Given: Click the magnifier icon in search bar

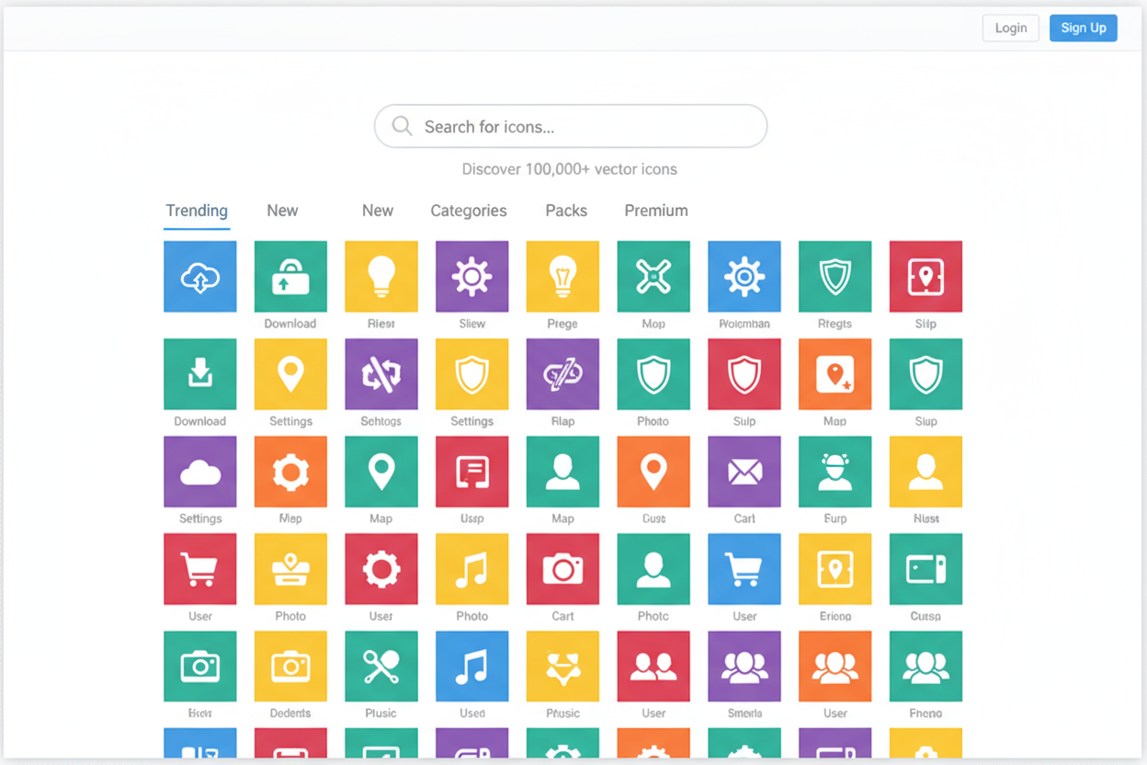Looking at the screenshot, I should coord(402,126).
